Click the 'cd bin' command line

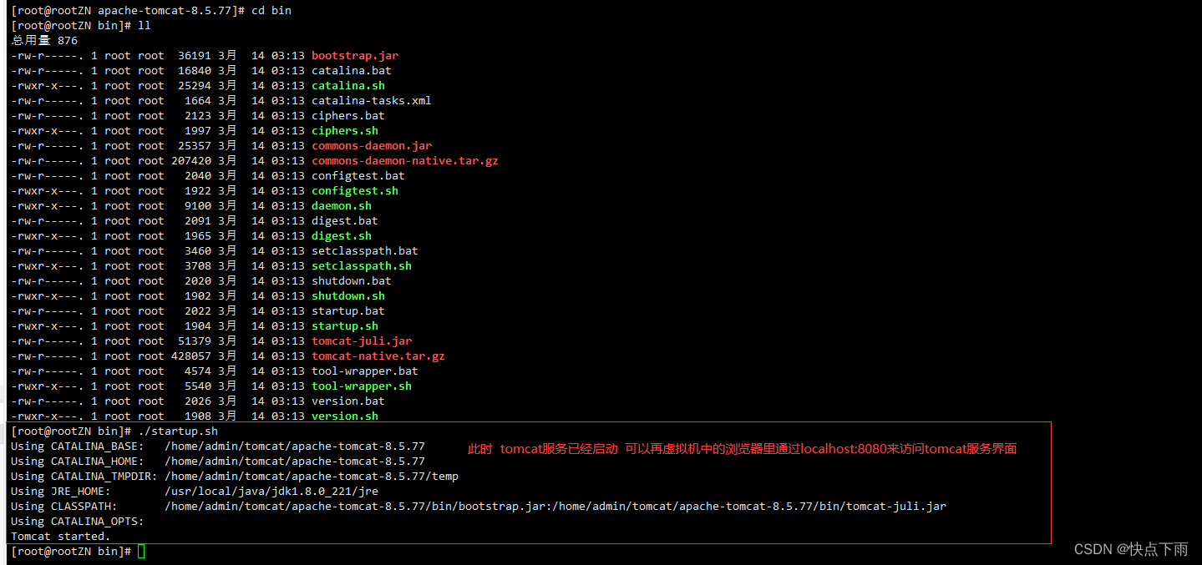pos(151,10)
